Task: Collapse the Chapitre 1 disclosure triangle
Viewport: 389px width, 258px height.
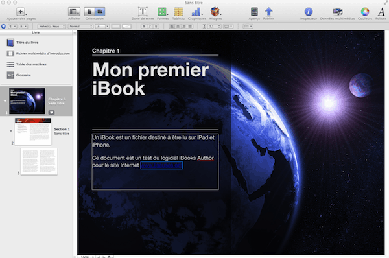Action: click(x=5, y=101)
